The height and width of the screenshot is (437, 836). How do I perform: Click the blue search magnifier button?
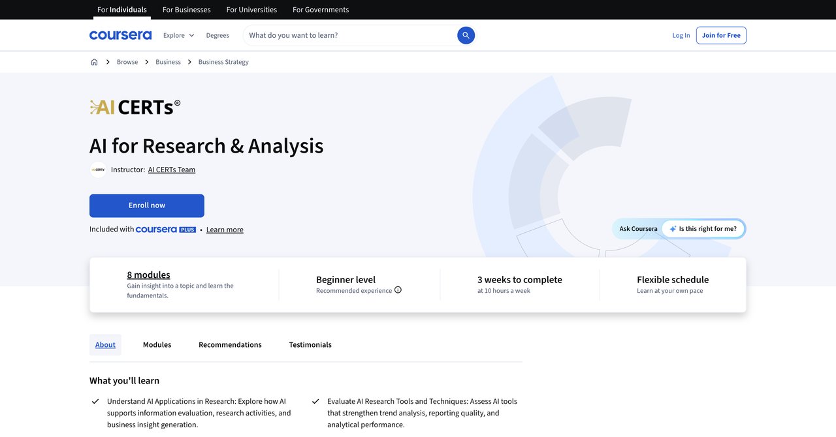(466, 35)
